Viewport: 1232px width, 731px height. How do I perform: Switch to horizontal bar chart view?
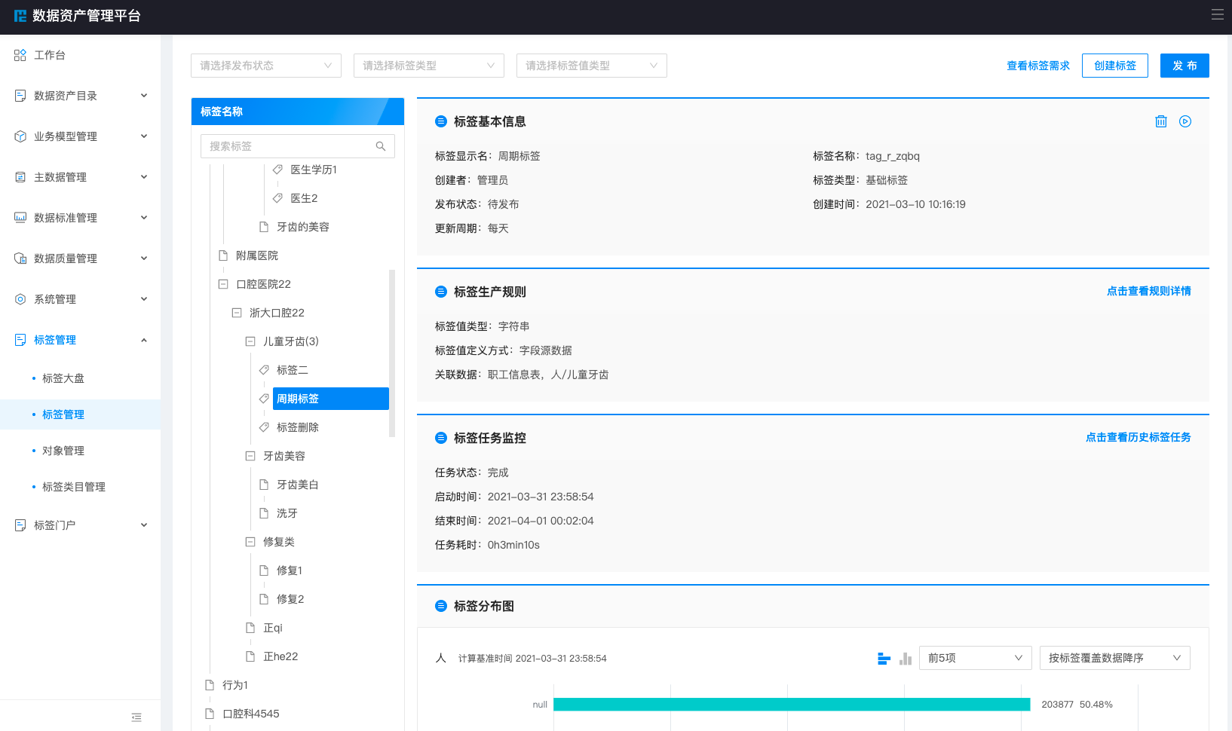pos(884,659)
